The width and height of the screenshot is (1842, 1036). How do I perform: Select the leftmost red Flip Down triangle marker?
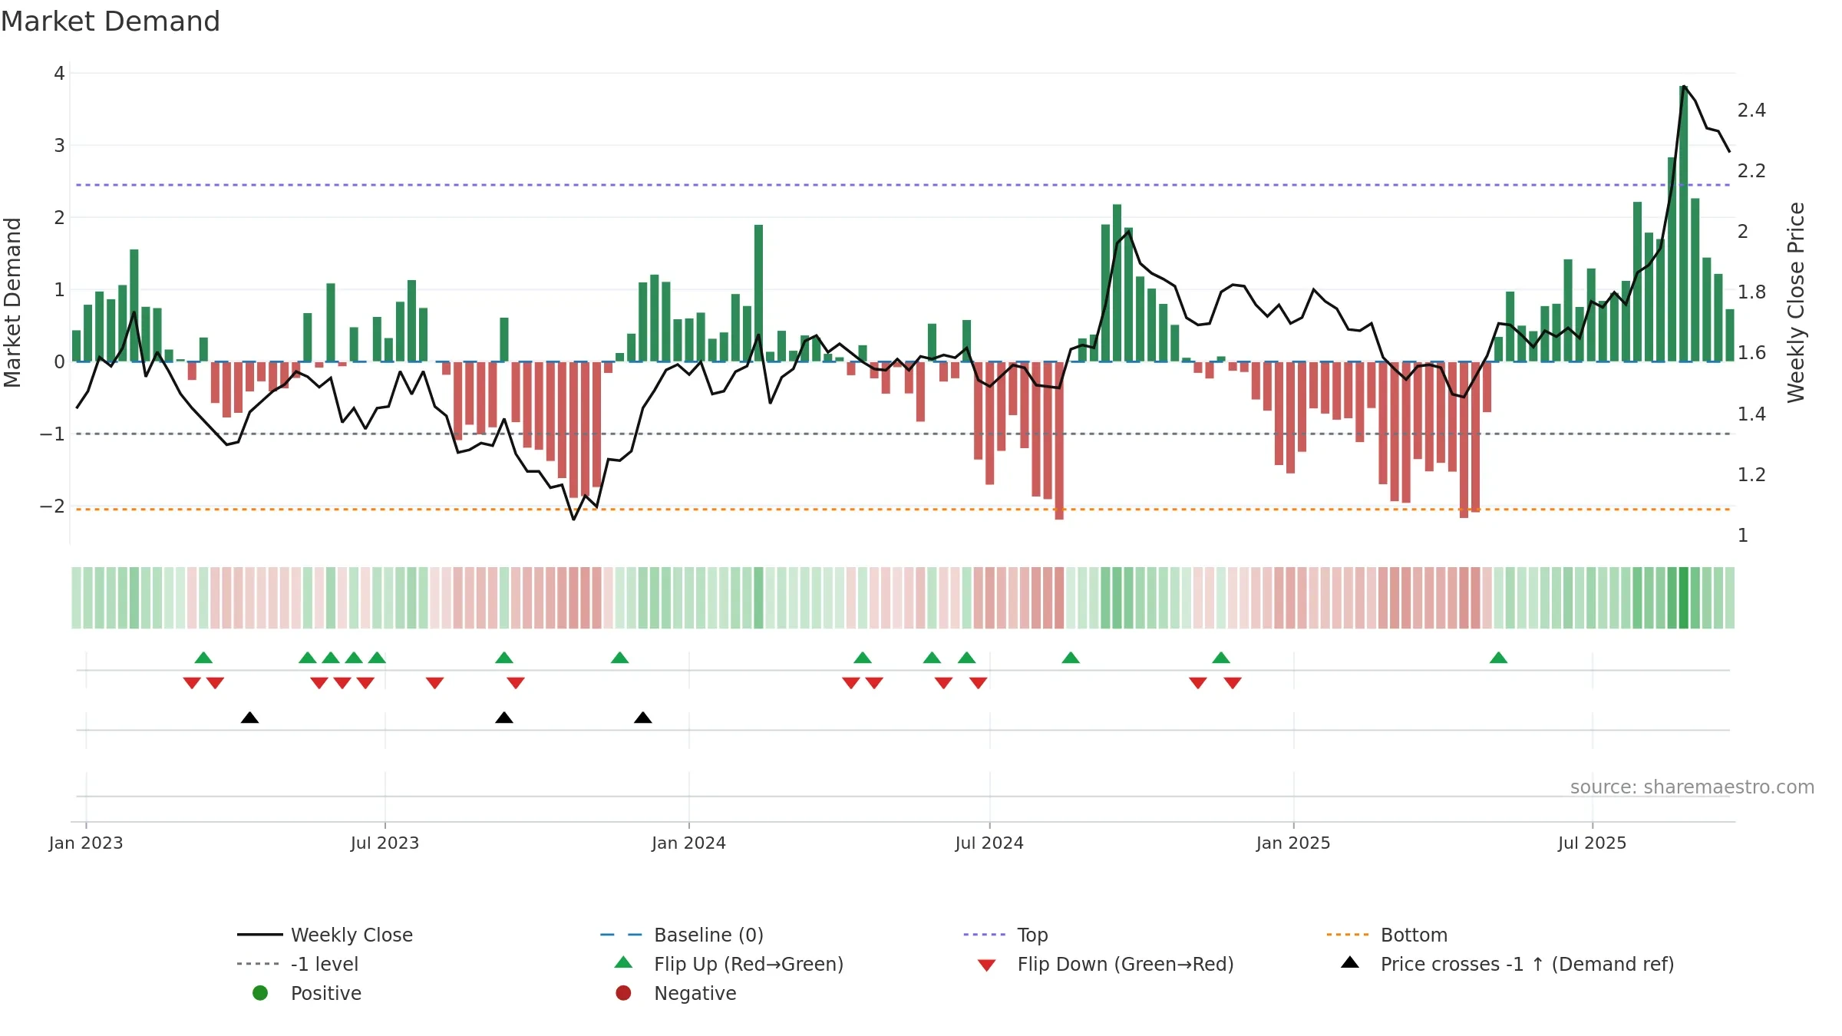(x=192, y=683)
